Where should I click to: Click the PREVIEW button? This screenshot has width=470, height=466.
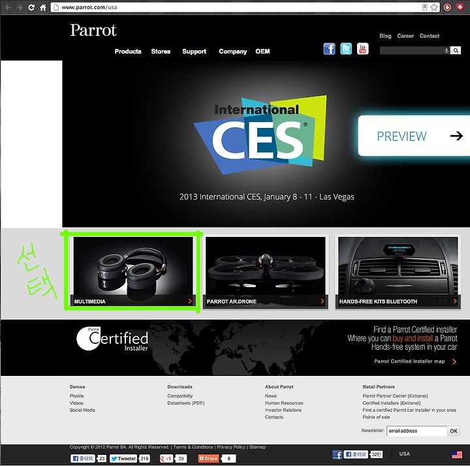414,136
